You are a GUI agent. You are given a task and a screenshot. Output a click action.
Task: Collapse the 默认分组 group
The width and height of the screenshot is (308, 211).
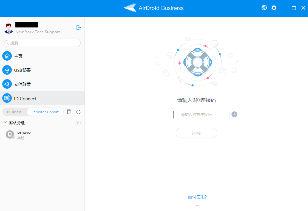(5, 123)
